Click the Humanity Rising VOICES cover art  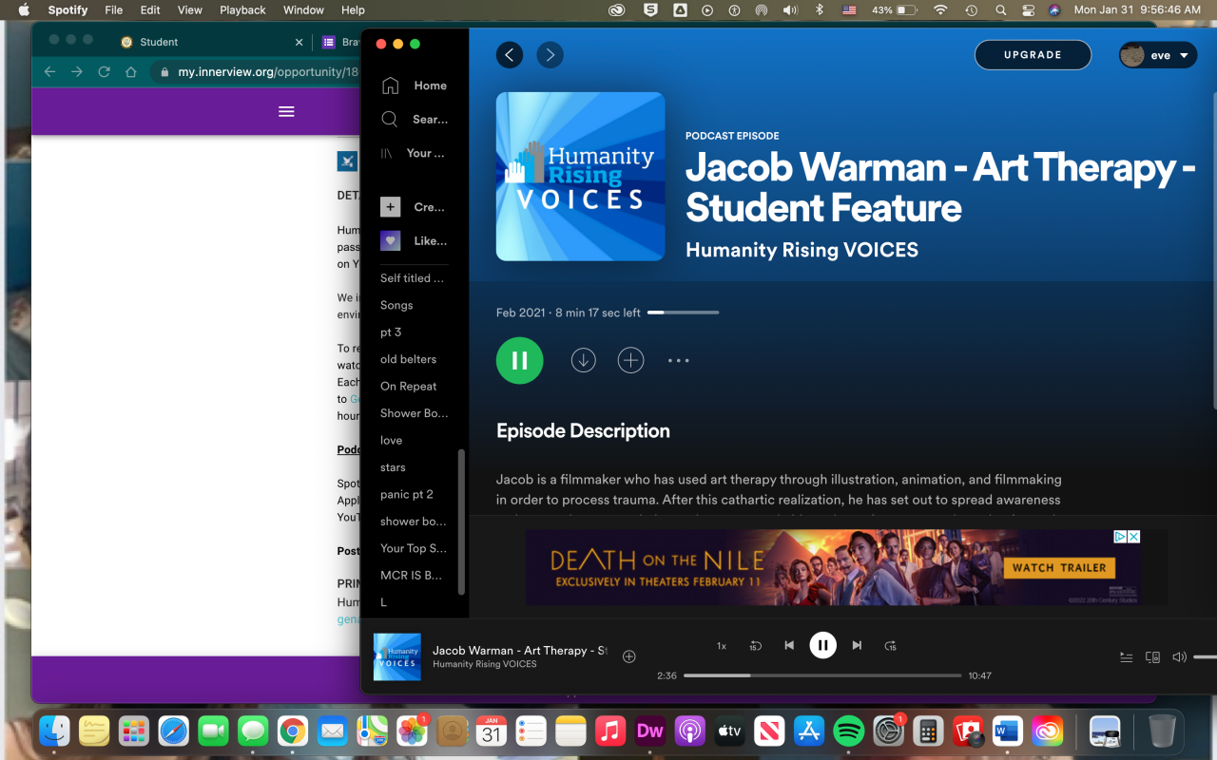tap(580, 176)
